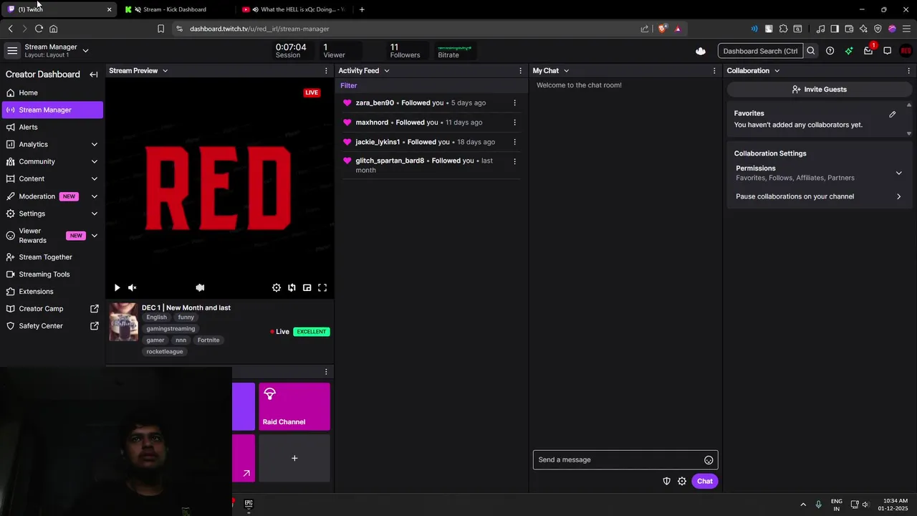Image resolution: width=917 pixels, height=516 pixels.
Task: Switch to Stream - Kick Dashboard tab
Action: (174, 9)
